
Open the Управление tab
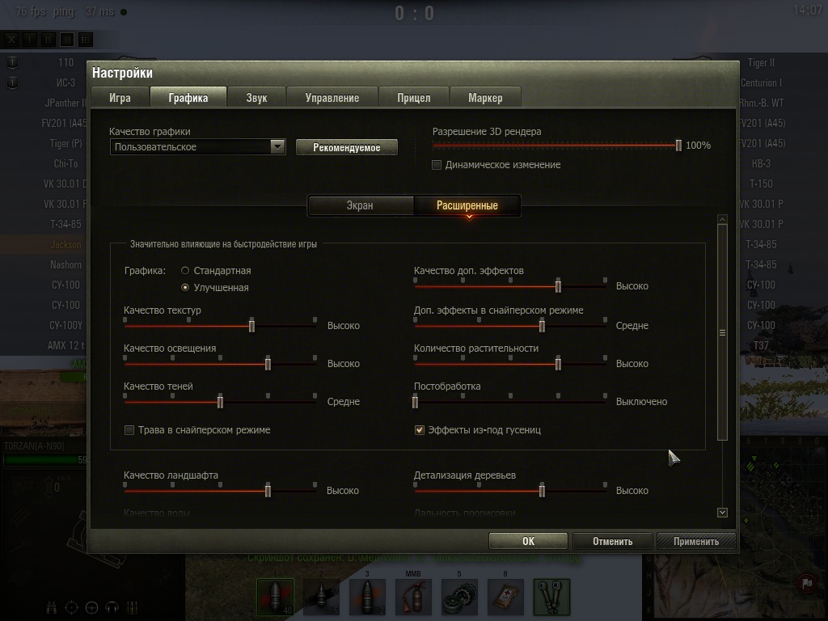[332, 98]
